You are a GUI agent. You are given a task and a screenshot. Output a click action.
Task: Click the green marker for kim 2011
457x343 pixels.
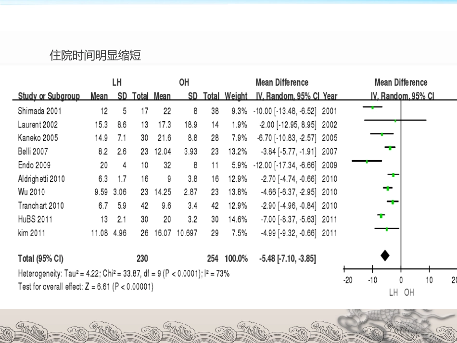click(x=387, y=229)
